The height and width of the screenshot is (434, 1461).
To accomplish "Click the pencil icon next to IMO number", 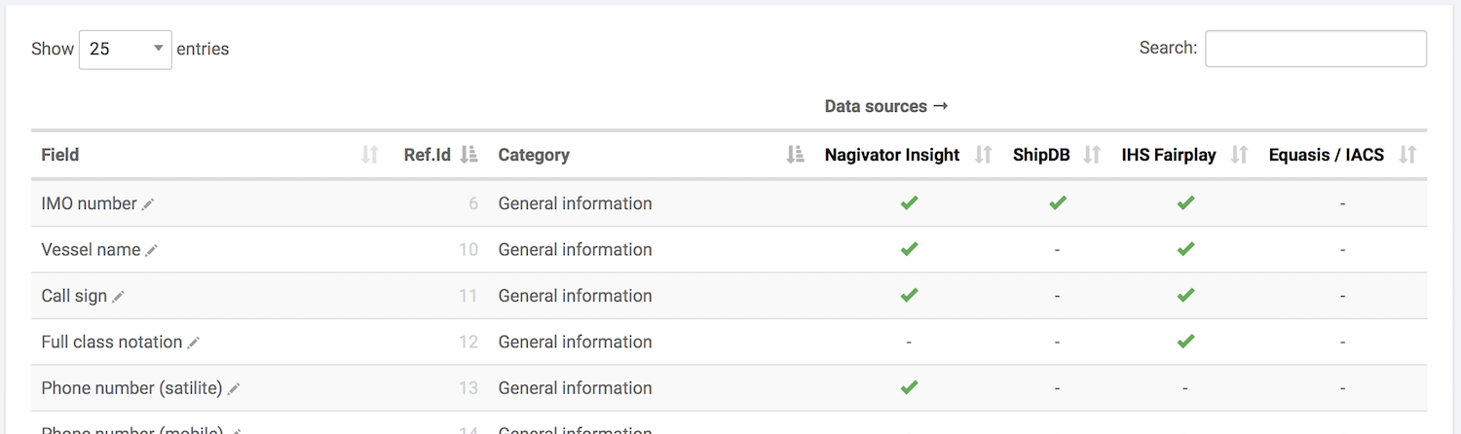I will [148, 204].
